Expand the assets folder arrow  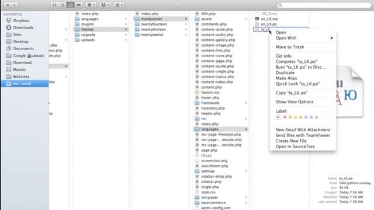pos(246,19)
